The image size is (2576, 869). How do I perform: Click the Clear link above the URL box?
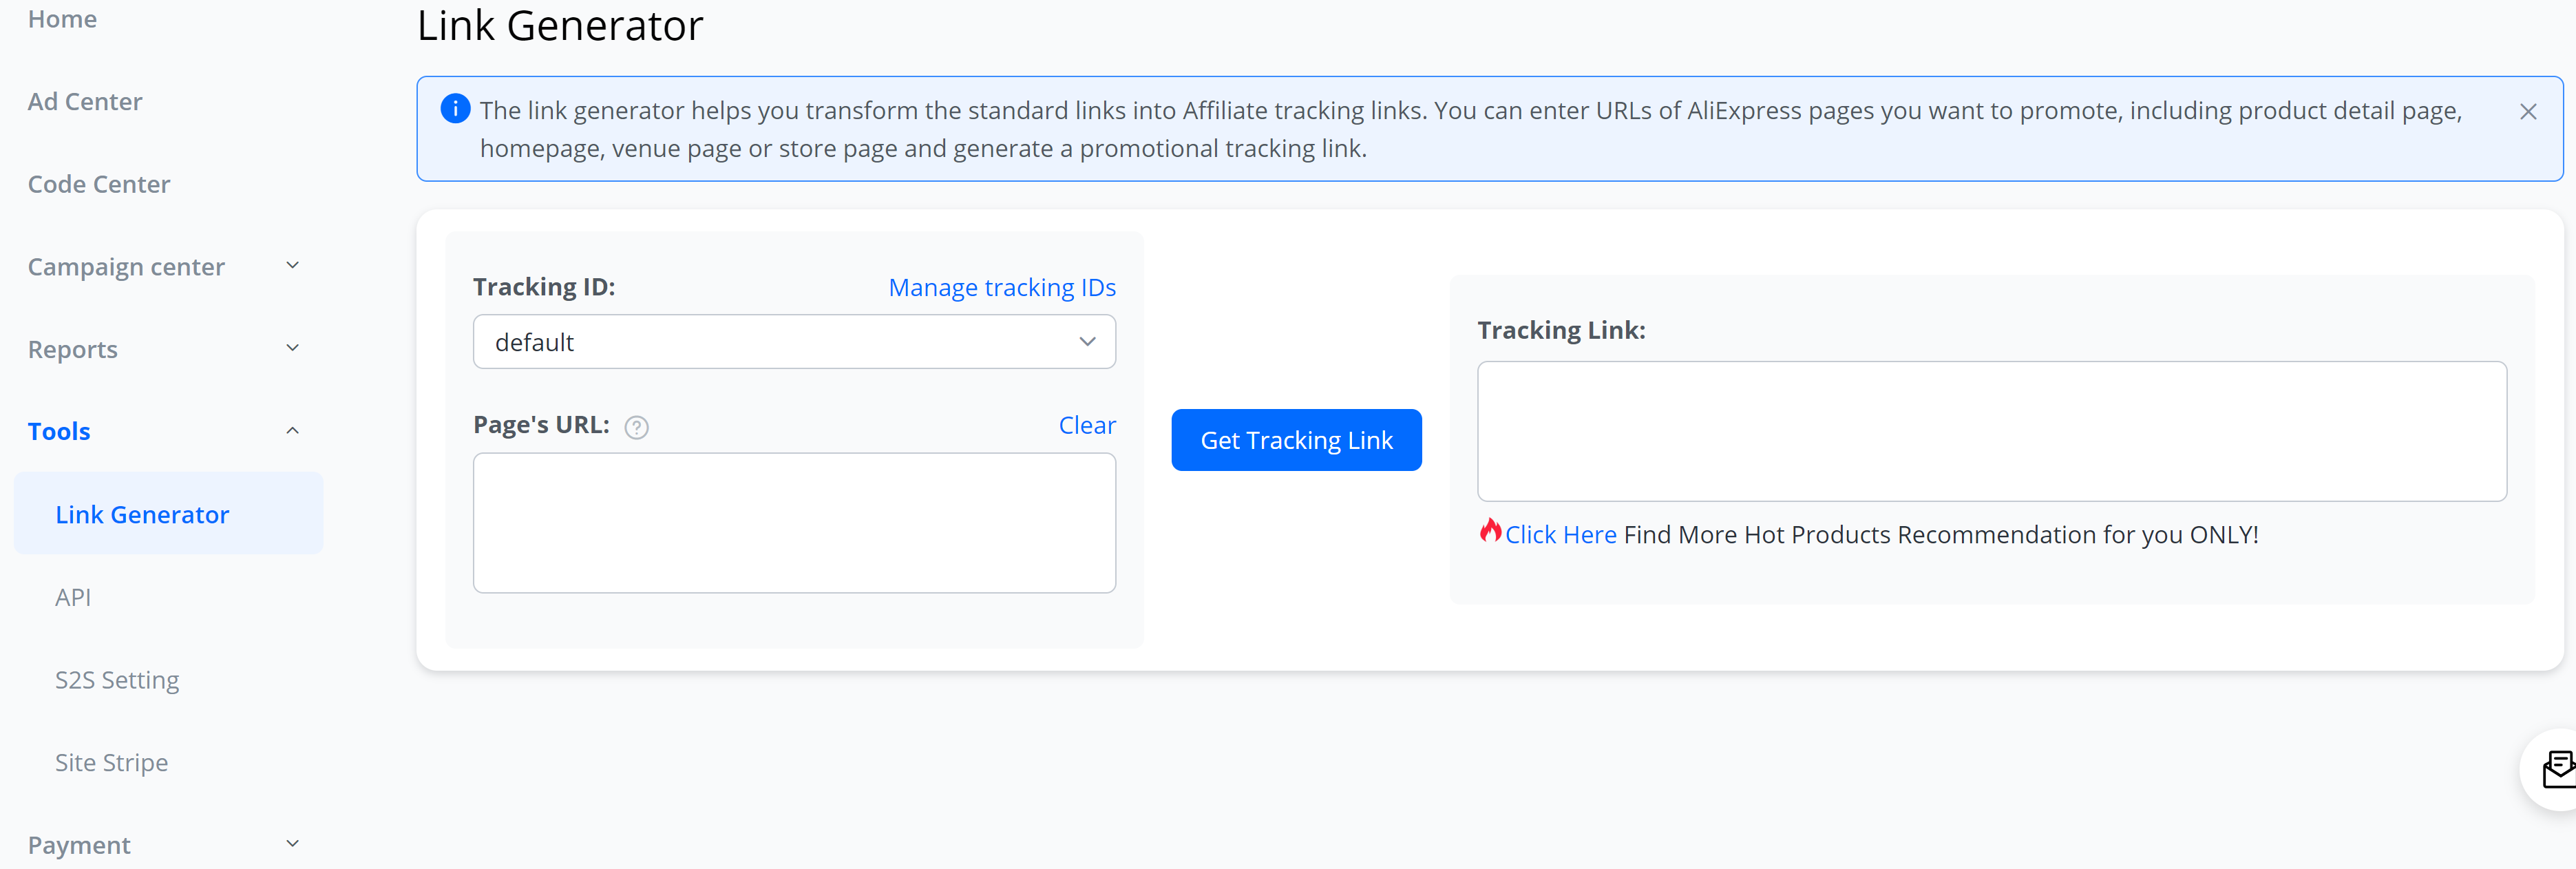(1087, 426)
